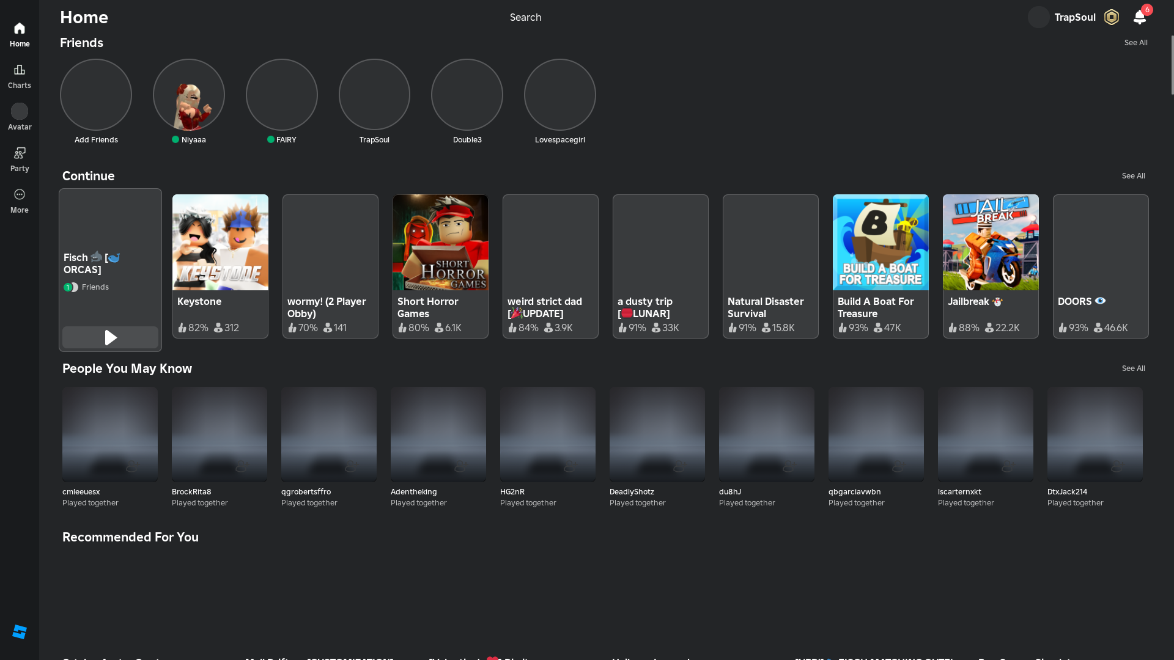Viewport: 1174px width, 660px height.
Task: Click the Home icon in sidebar
Action: point(20,29)
